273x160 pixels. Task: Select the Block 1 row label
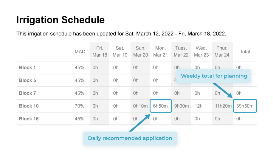click(x=27, y=68)
